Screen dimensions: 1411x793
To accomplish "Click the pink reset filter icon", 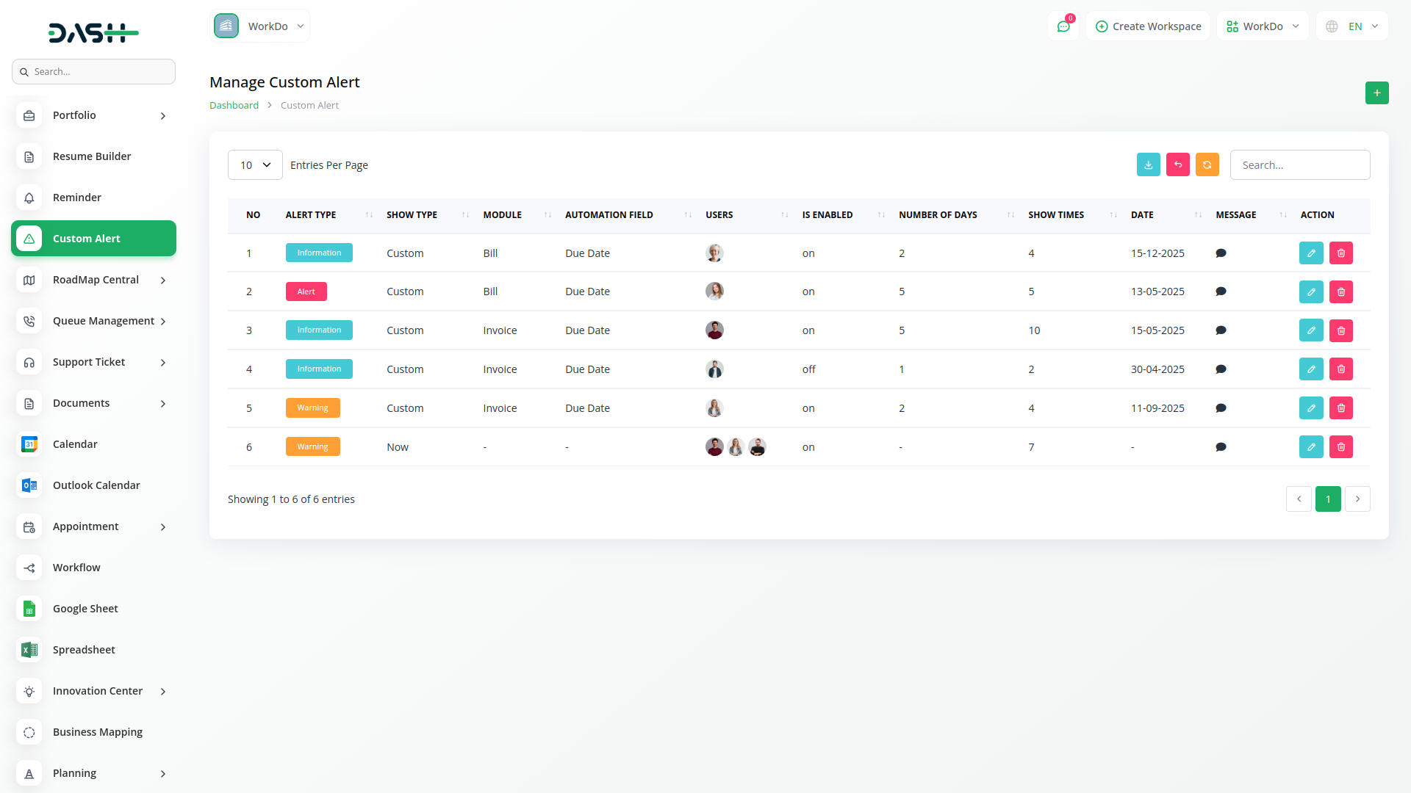I will pos(1178,164).
